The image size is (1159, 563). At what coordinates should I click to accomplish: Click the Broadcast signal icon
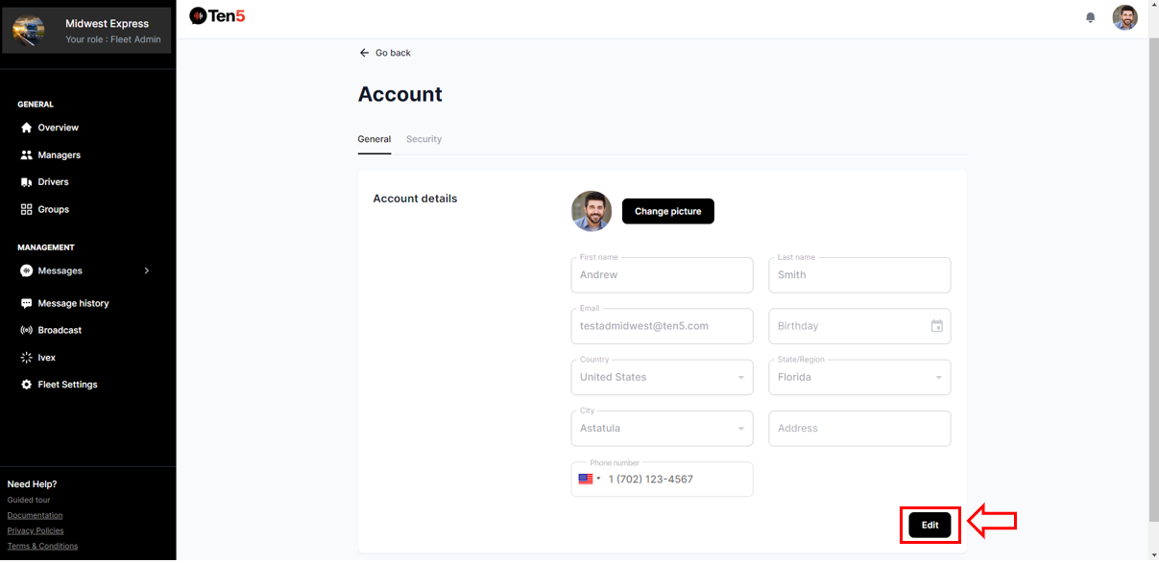(27, 330)
